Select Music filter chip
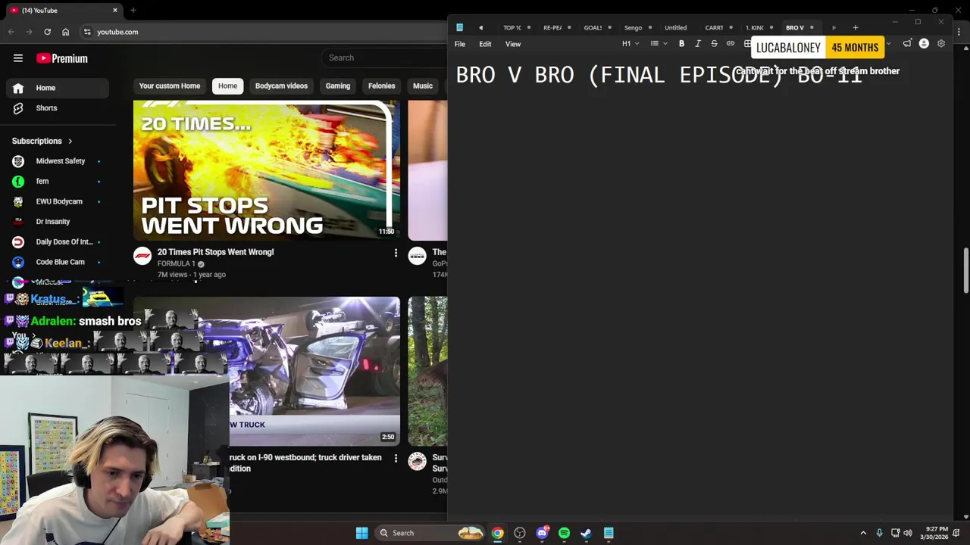Image resolution: width=970 pixels, height=545 pixels. 423,86
